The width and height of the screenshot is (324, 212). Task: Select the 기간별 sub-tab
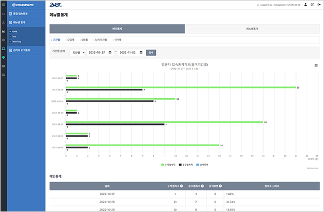point(56,40)
